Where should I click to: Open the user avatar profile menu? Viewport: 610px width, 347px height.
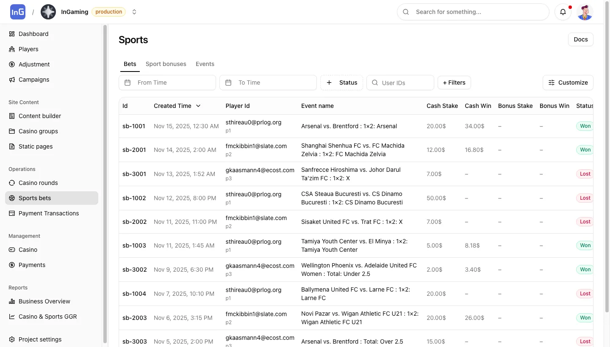click(x=585, y=12)
